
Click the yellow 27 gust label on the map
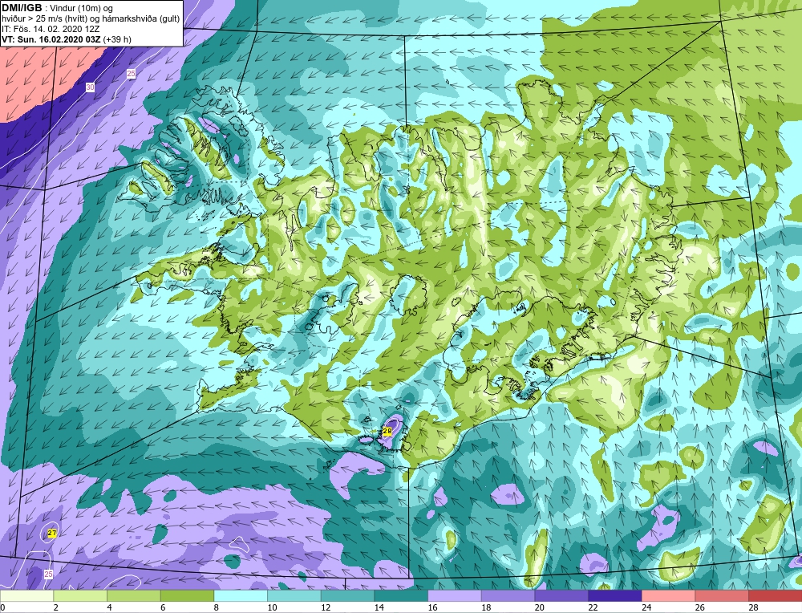pyautogui.click(x=51, y=534)
